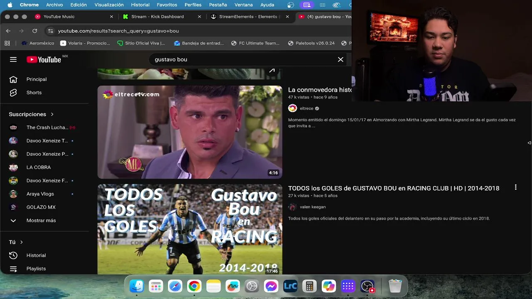Open options menu for TODOS los GOLES video

(x=516, y=187)
